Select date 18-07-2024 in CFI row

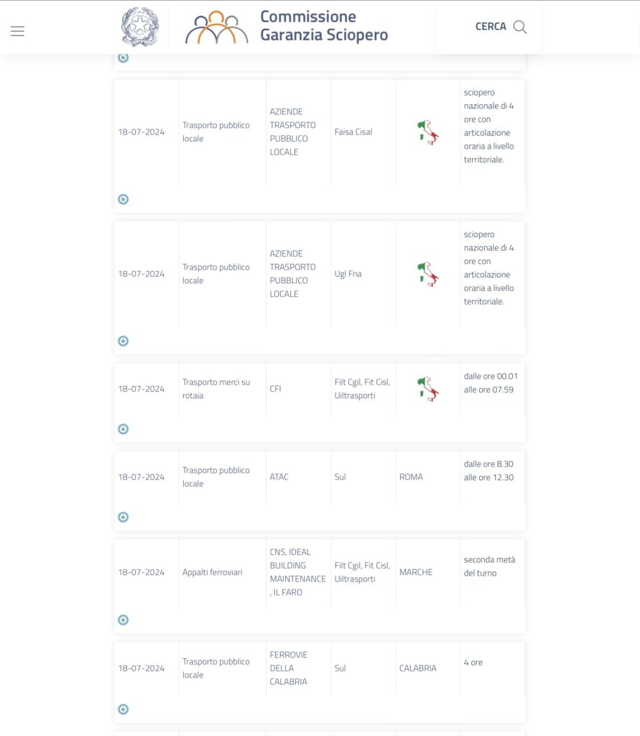pos(142,389)
